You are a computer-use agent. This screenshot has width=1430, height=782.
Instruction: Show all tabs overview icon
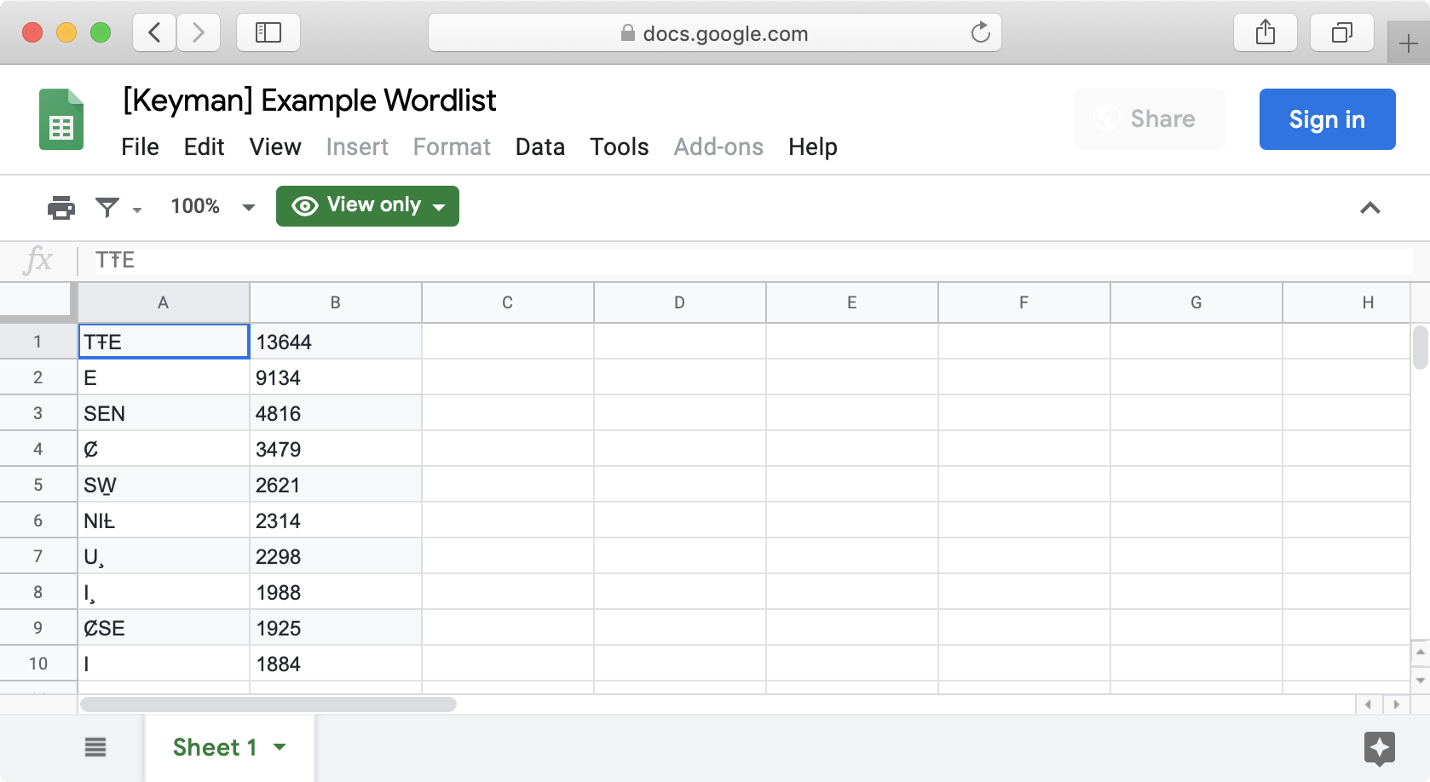click(1342, 33)
